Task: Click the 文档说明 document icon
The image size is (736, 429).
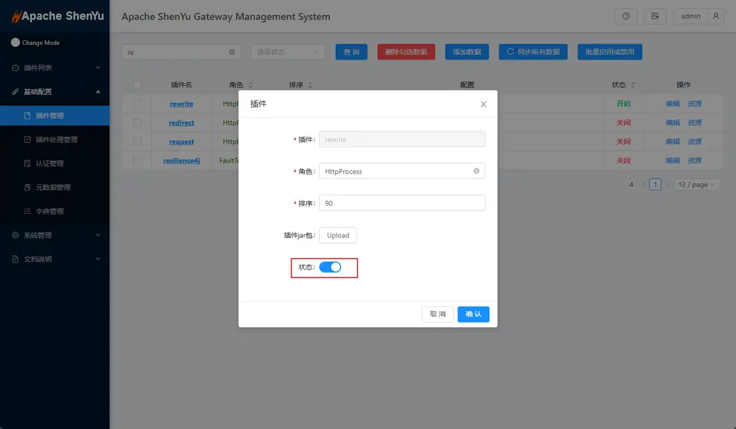Action: (x=15, y=259)
